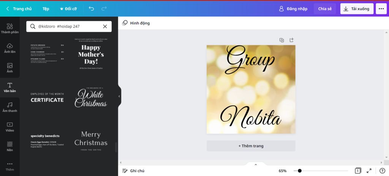The image size is (389, 176).
Task: Redo the last undone action
Action: 104,9
